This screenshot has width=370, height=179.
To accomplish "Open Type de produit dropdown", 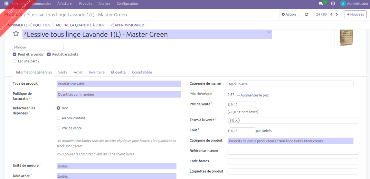I will tap(119, 84).
